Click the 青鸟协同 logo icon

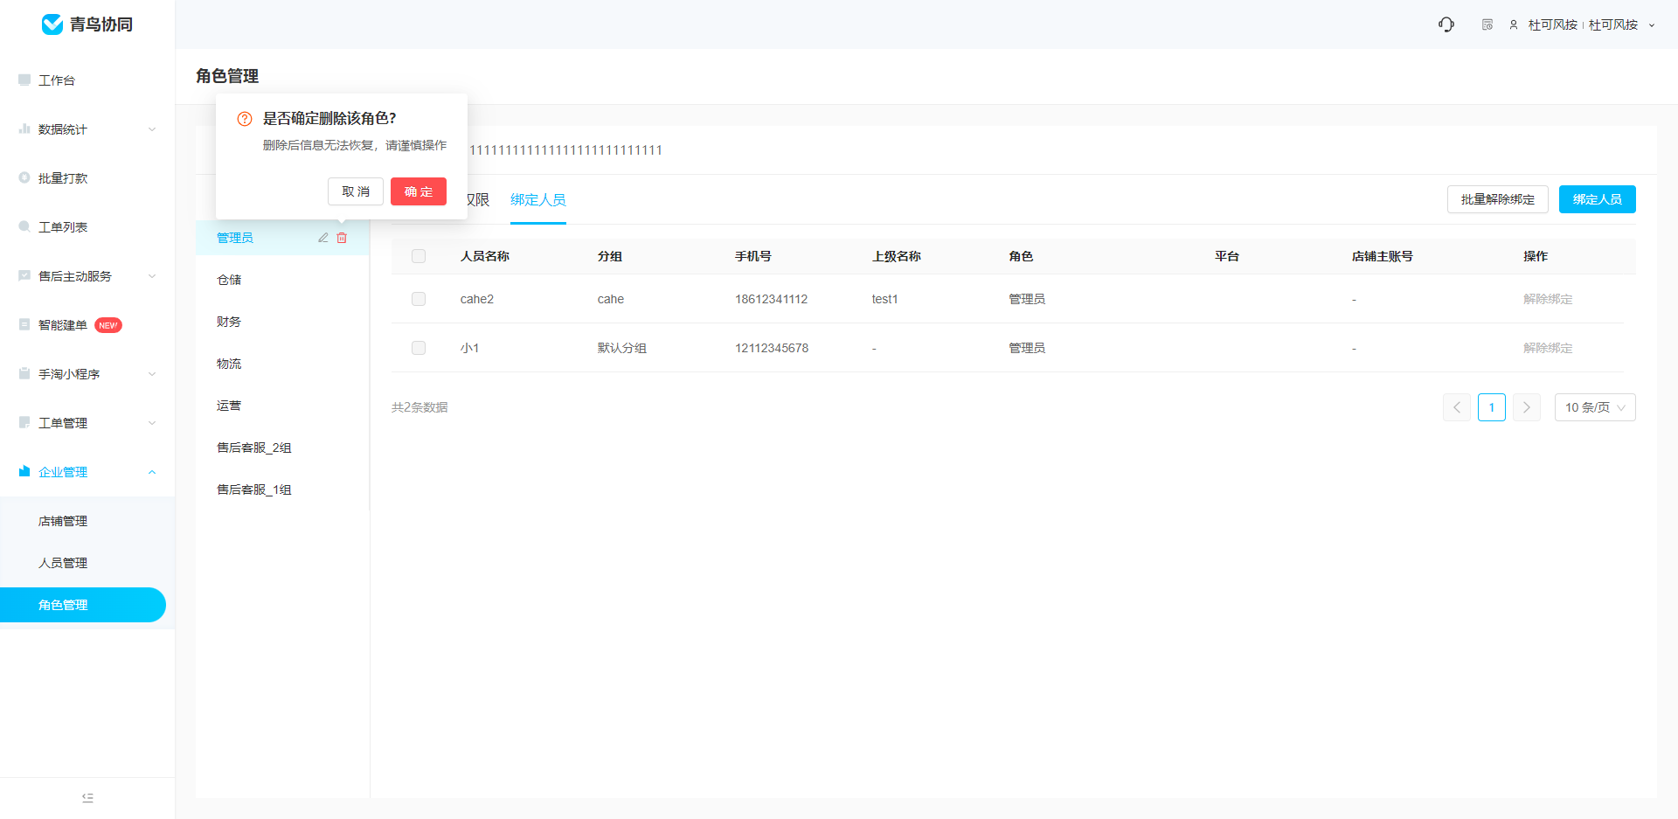coord(52,24)
